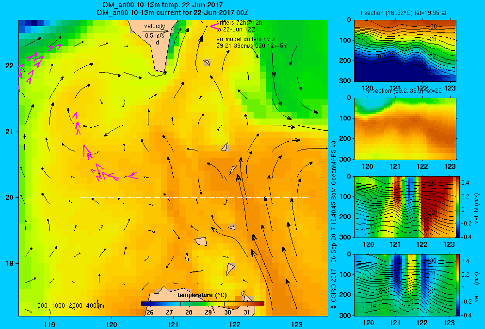Click the '18' contour label in temperature section
The image size is (485, 329).
(x=378, y=57)
